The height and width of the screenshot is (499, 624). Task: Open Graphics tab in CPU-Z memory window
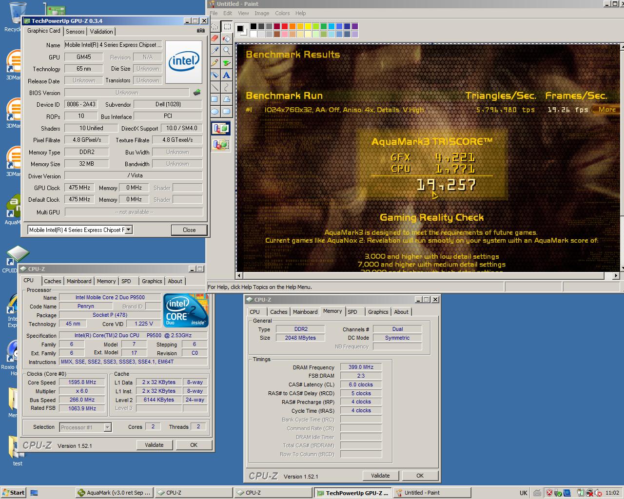tap(378, 312)
